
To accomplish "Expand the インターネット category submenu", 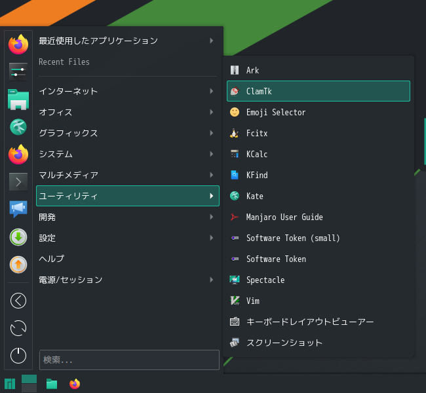I will (128, 91).
